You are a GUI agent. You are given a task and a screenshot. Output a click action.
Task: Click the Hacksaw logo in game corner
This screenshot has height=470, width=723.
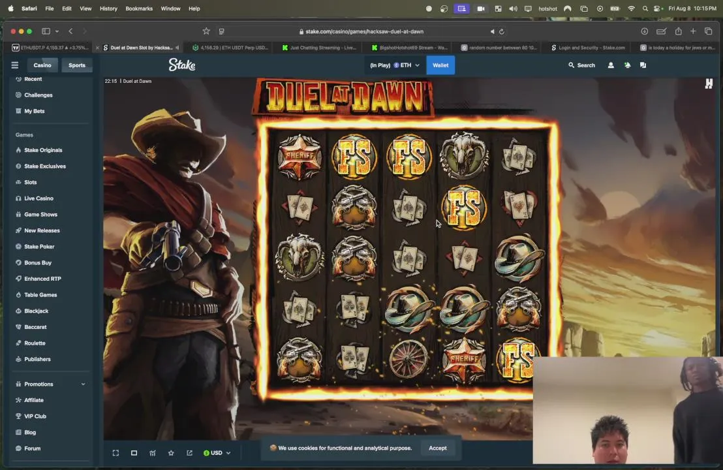coord(709,84)
